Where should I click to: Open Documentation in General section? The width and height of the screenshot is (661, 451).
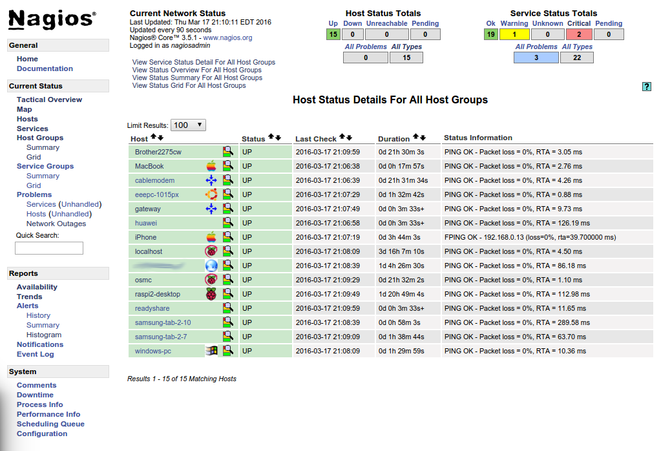point(45,68)
